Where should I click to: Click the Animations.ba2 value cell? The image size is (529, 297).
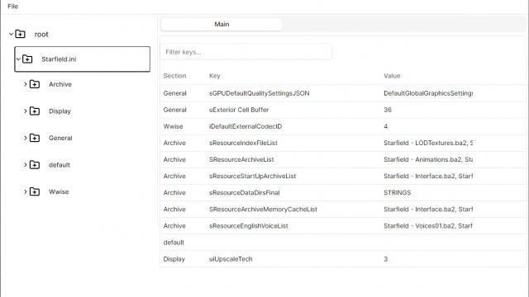(x=428, y=159)
